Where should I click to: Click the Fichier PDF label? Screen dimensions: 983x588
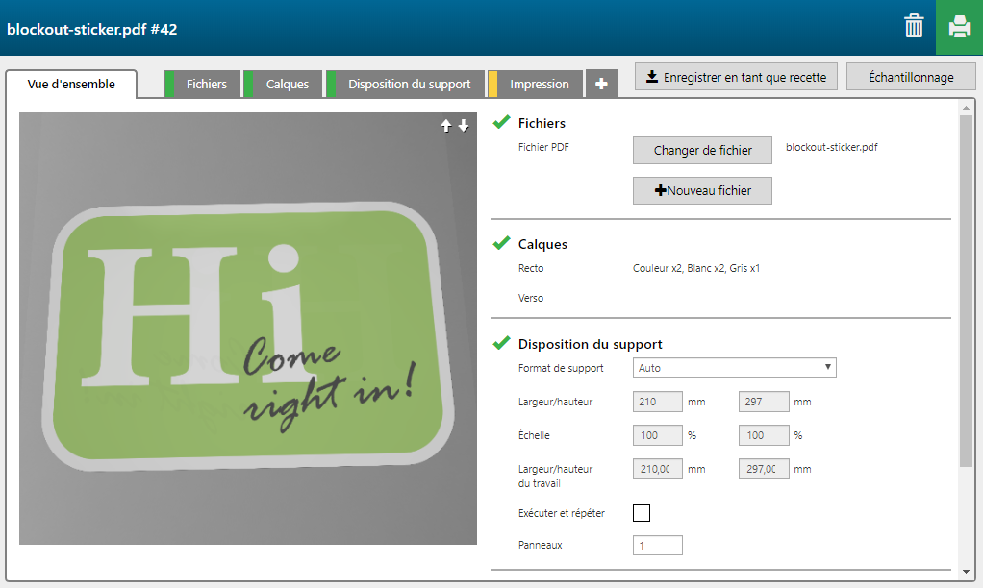tap(543, 147)
